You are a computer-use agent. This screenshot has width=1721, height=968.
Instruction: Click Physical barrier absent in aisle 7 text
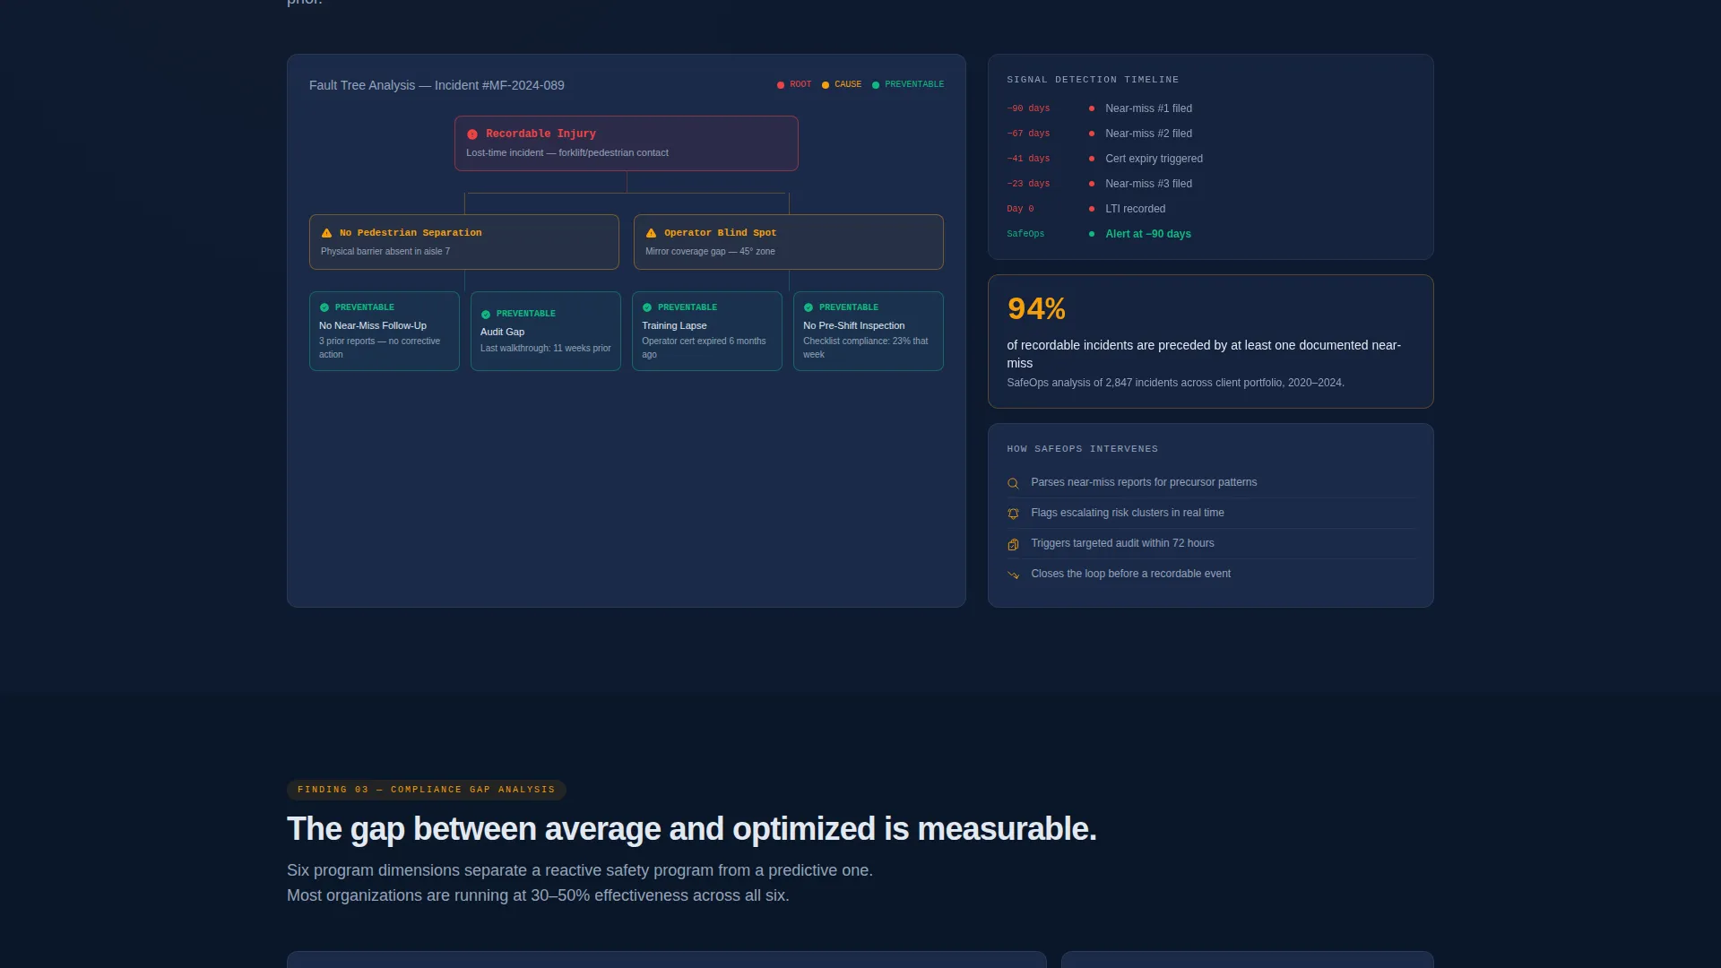point(385,252)
